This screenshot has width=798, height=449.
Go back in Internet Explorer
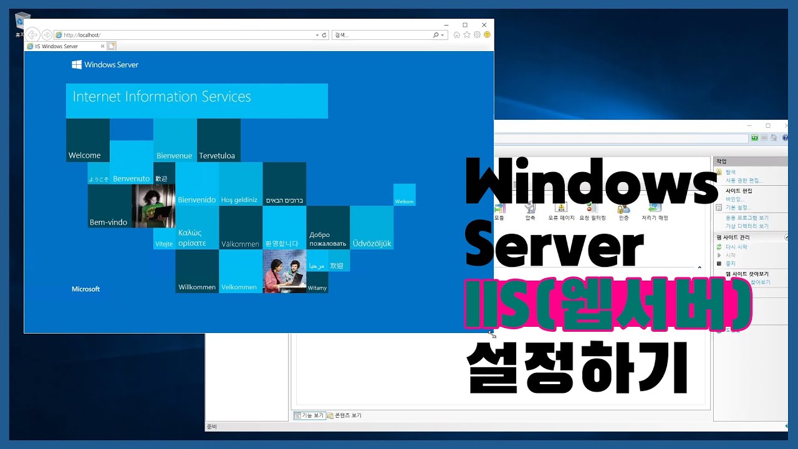click(32, 35)
